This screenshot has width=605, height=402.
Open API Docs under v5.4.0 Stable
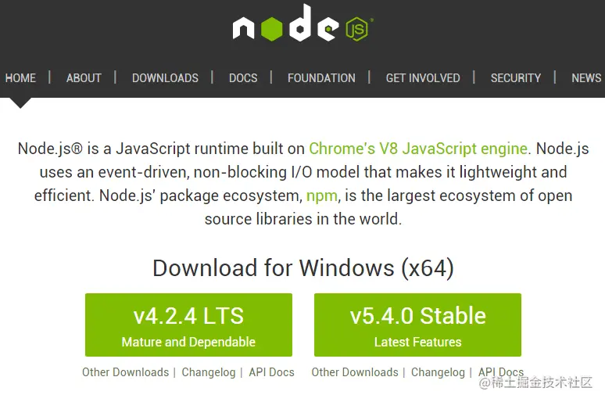(x=501, y=372)
